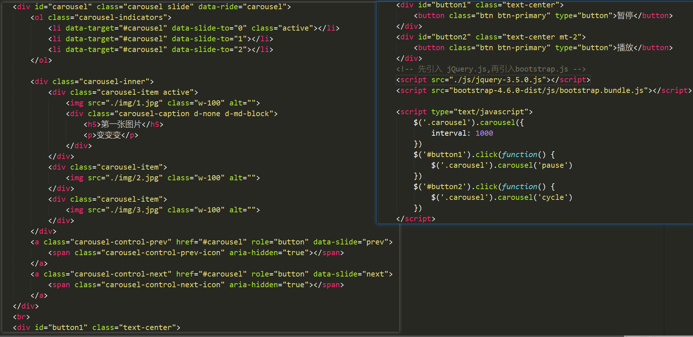693x337 pixels.
Task: Click the button line labeled 暂停
Action: tap(543, 15)
